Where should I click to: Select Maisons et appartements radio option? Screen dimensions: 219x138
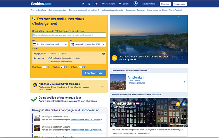point(49,62)
